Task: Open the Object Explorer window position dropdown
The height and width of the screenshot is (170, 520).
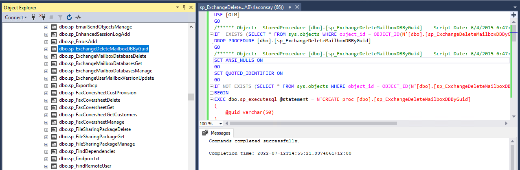Action: point(178,7)
